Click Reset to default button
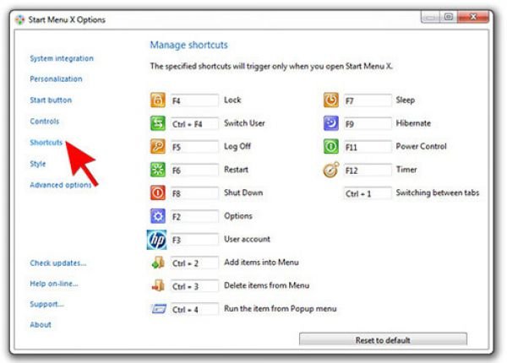The height and width of the screenshot is (363, 507). click(383, 339)
